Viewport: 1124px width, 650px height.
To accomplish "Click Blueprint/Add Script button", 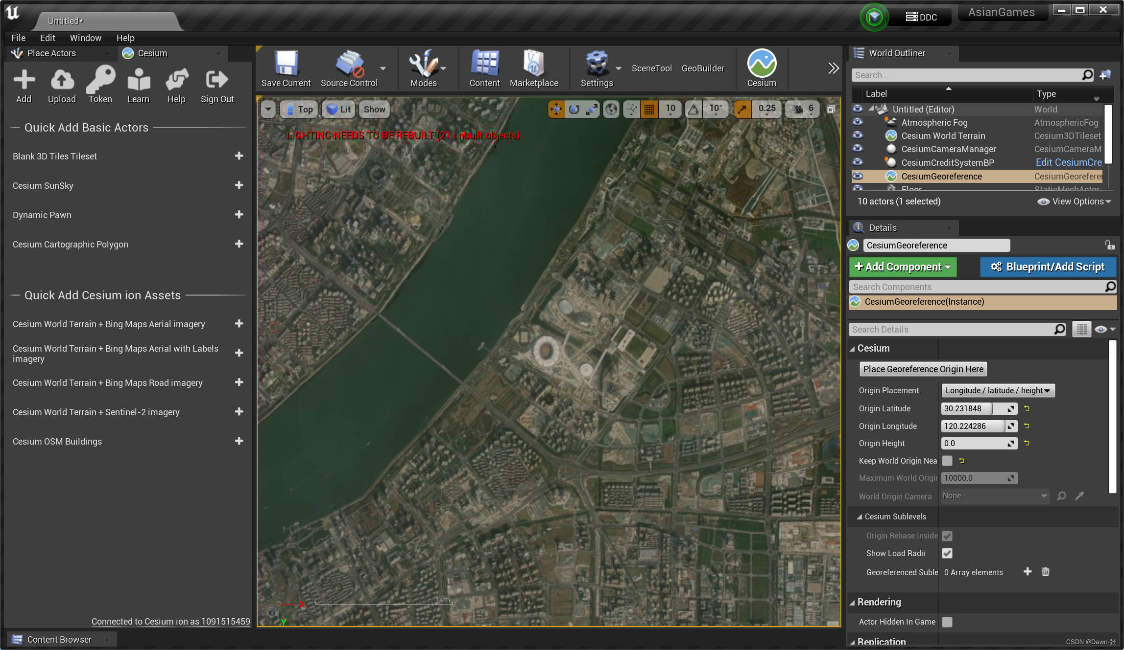I will coord(1048,267).
